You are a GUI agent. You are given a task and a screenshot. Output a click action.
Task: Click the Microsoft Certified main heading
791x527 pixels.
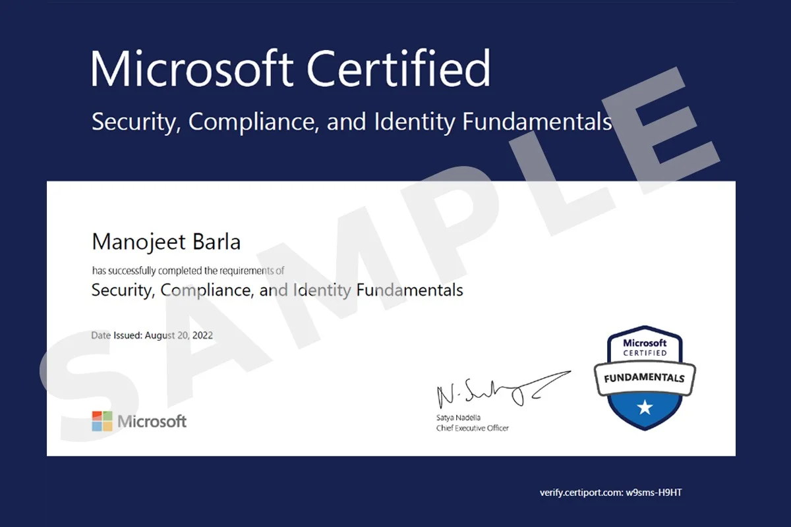(290, 68)
